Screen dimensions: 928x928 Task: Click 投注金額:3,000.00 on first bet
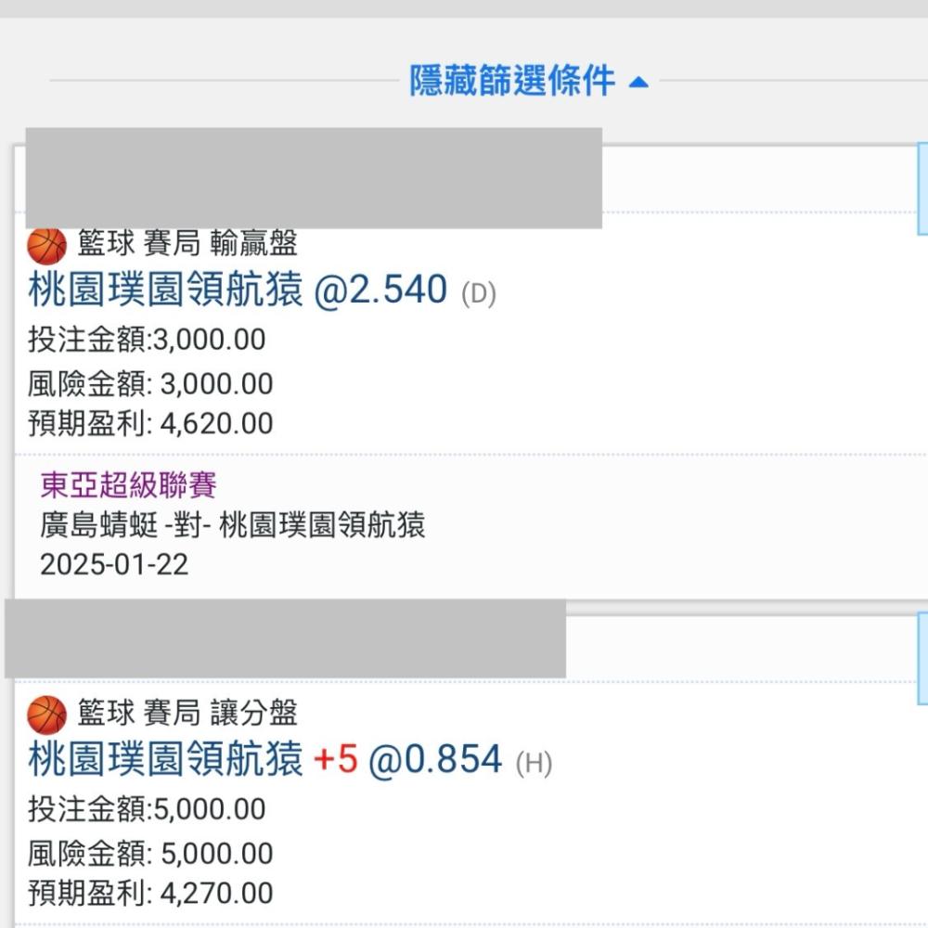click(147, 340)
